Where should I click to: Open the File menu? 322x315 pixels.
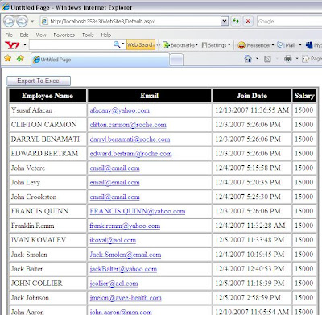[9, 35]
